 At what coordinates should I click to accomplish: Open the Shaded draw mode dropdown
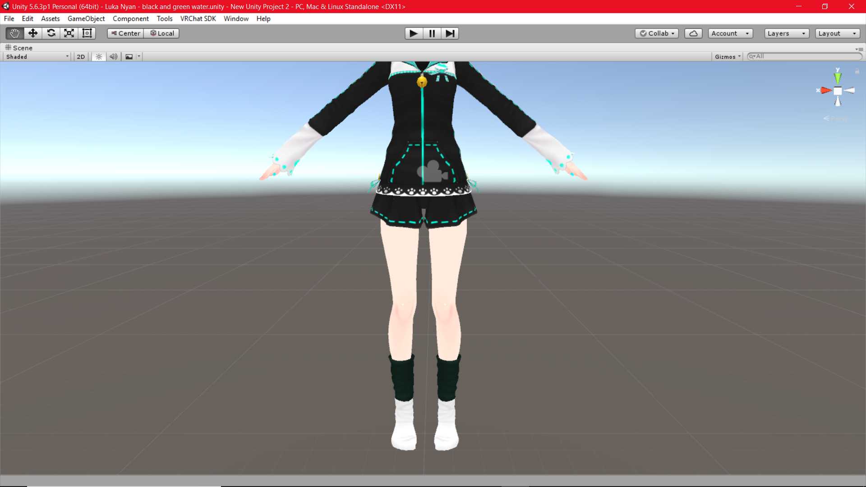(x=36, y=56)
